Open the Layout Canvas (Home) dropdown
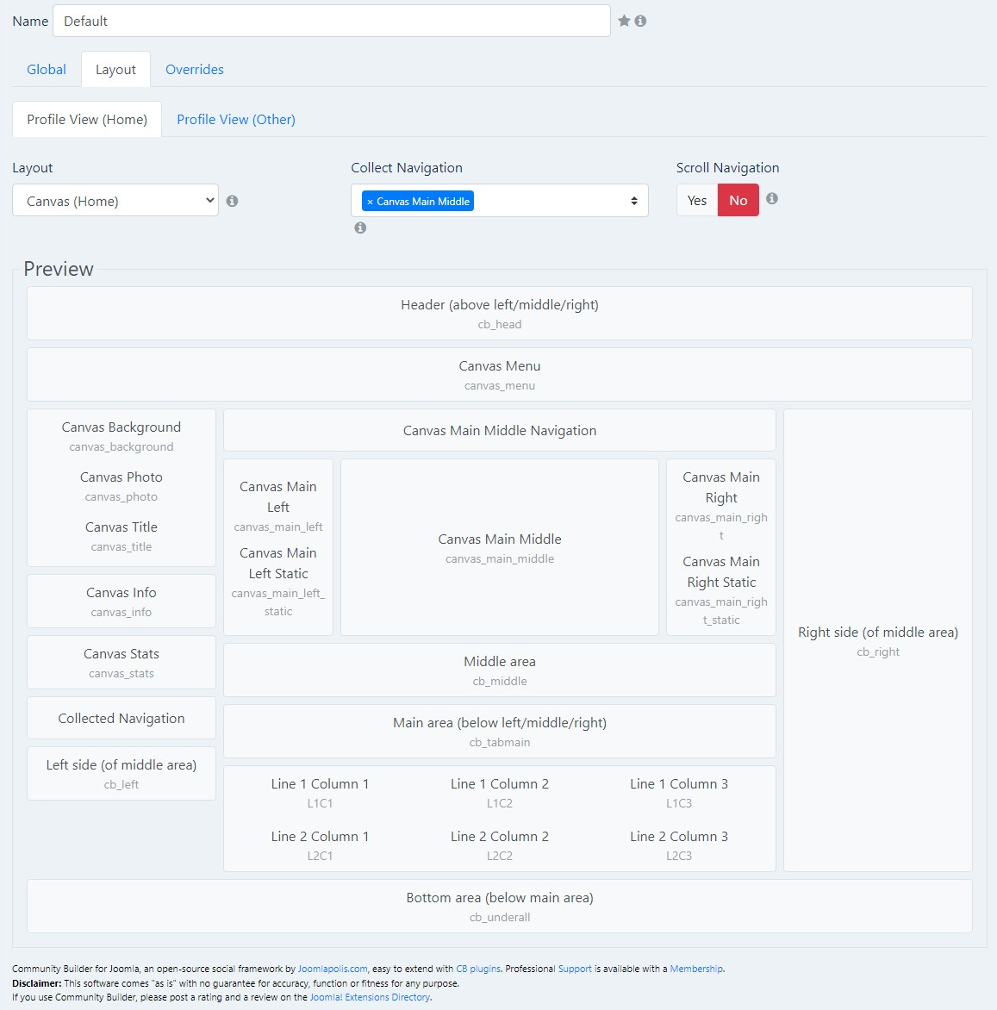 115,200
